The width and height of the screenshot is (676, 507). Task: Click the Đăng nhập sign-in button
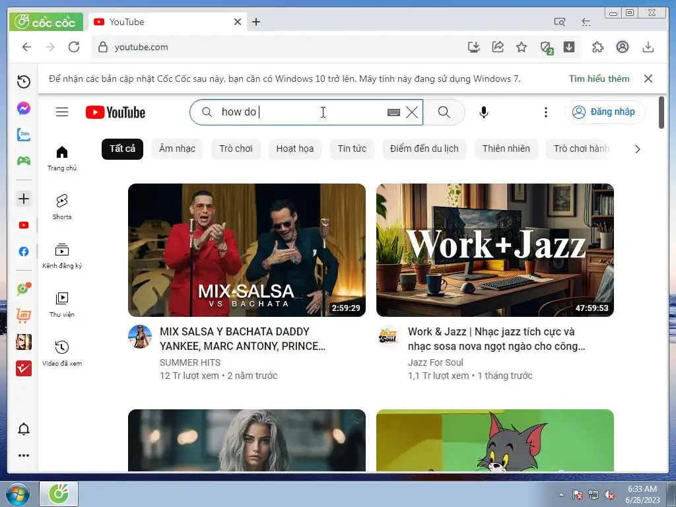[605, 112]
